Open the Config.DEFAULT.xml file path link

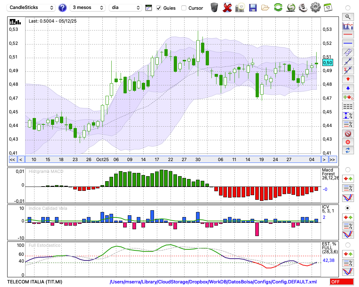(x=213, y=282)
